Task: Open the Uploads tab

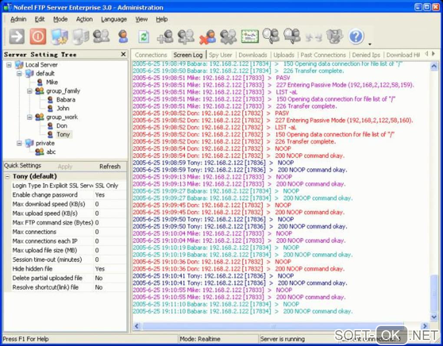Action: [x=284, y=55]
